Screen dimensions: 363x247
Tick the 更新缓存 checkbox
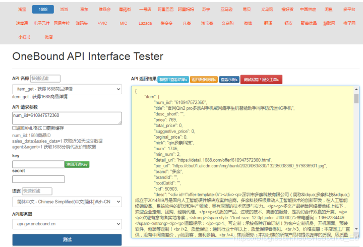point(45,128)
